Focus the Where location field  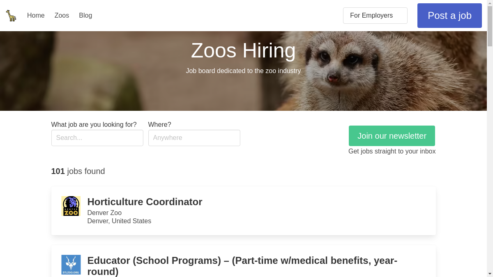click(x=194, y=138)
